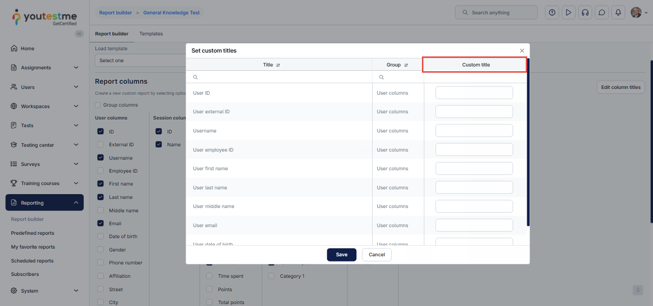Image resolution: width=653 pixels, height=306 pixels.
Task: Open the headset support icon
Action: (585, 13)
